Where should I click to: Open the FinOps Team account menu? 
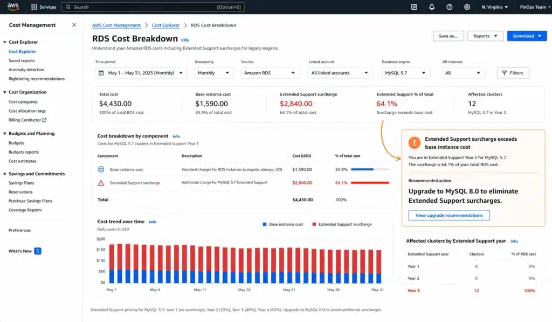point(535,7)
